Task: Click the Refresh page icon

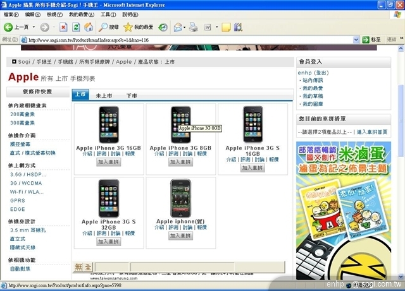Action: (76, 27)
